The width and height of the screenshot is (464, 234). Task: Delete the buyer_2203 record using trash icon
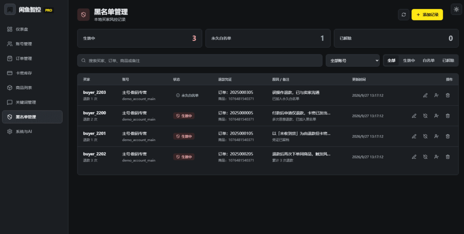tap(448, 95)
